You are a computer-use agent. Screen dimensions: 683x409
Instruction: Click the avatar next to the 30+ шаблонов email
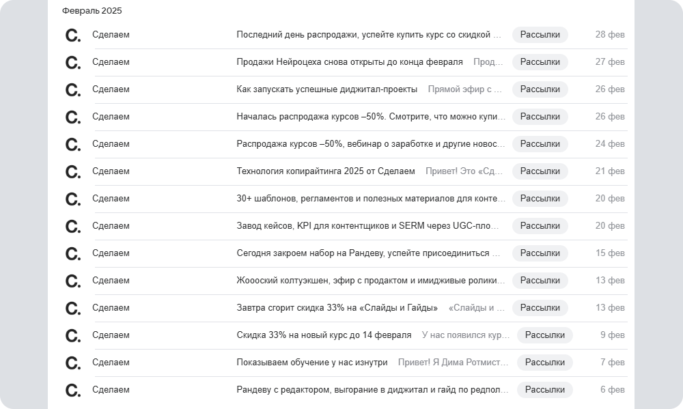coord(72,199)
